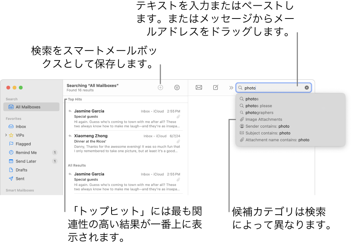Click 'Found 16 results' text
Image resolution: width=352 pixels, height=244 pixels.
[80, 90]
